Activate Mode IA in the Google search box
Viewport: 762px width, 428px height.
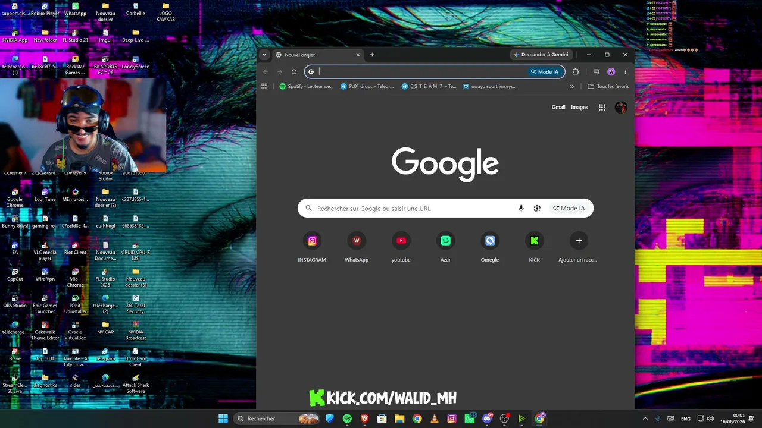569,208
